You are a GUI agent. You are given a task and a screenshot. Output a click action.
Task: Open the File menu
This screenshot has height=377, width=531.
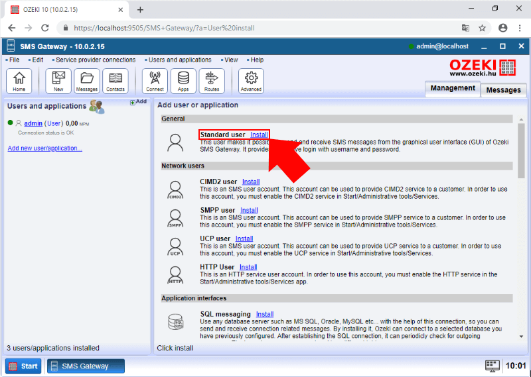tap(13, 60)
